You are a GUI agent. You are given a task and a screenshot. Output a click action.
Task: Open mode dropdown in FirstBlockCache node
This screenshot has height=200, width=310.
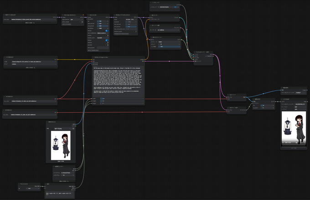131,20
